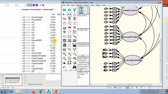168x94 pixels.
Task: Open the Tools menu in Amos
Action: (92, 5)
